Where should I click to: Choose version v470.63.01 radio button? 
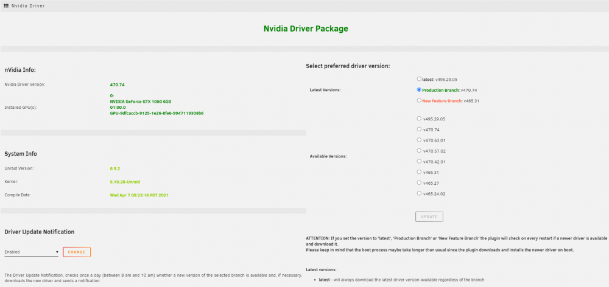419,140
